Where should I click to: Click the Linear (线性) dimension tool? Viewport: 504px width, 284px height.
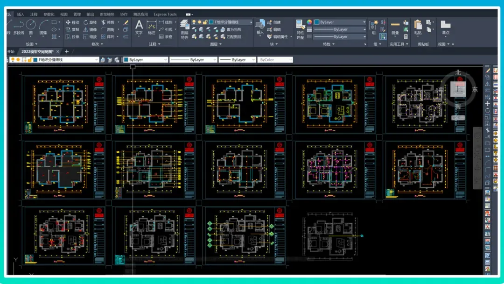pos(166,22)
